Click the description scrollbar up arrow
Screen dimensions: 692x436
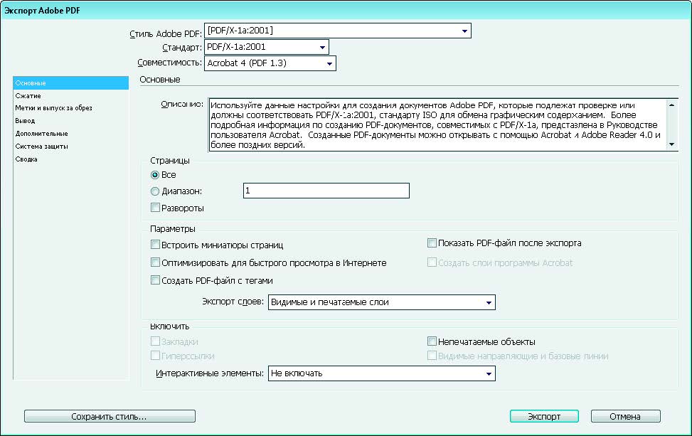click(671, 105)
